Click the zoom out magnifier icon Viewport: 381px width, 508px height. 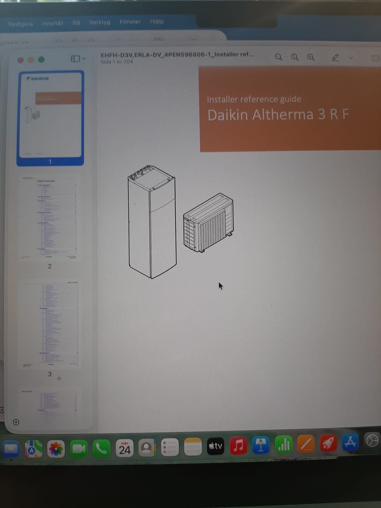click(279, 58)
